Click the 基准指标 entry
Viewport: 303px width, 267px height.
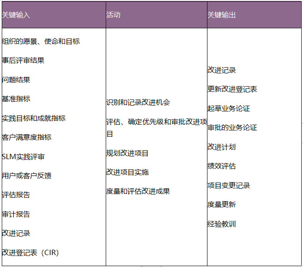tap(16, 99)
